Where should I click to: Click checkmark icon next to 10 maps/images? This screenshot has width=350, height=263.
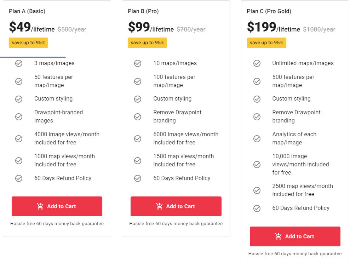(x=138, y=63)
